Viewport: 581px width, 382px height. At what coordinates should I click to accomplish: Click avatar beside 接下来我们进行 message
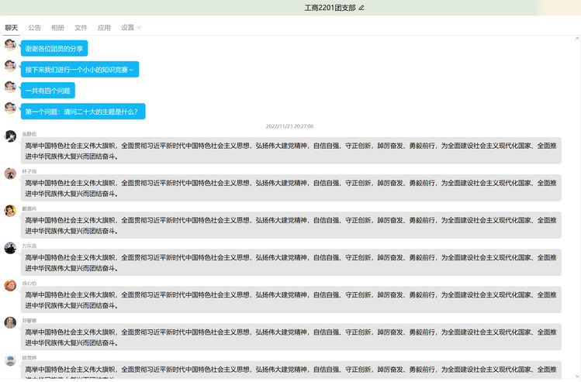click(10, 66)
